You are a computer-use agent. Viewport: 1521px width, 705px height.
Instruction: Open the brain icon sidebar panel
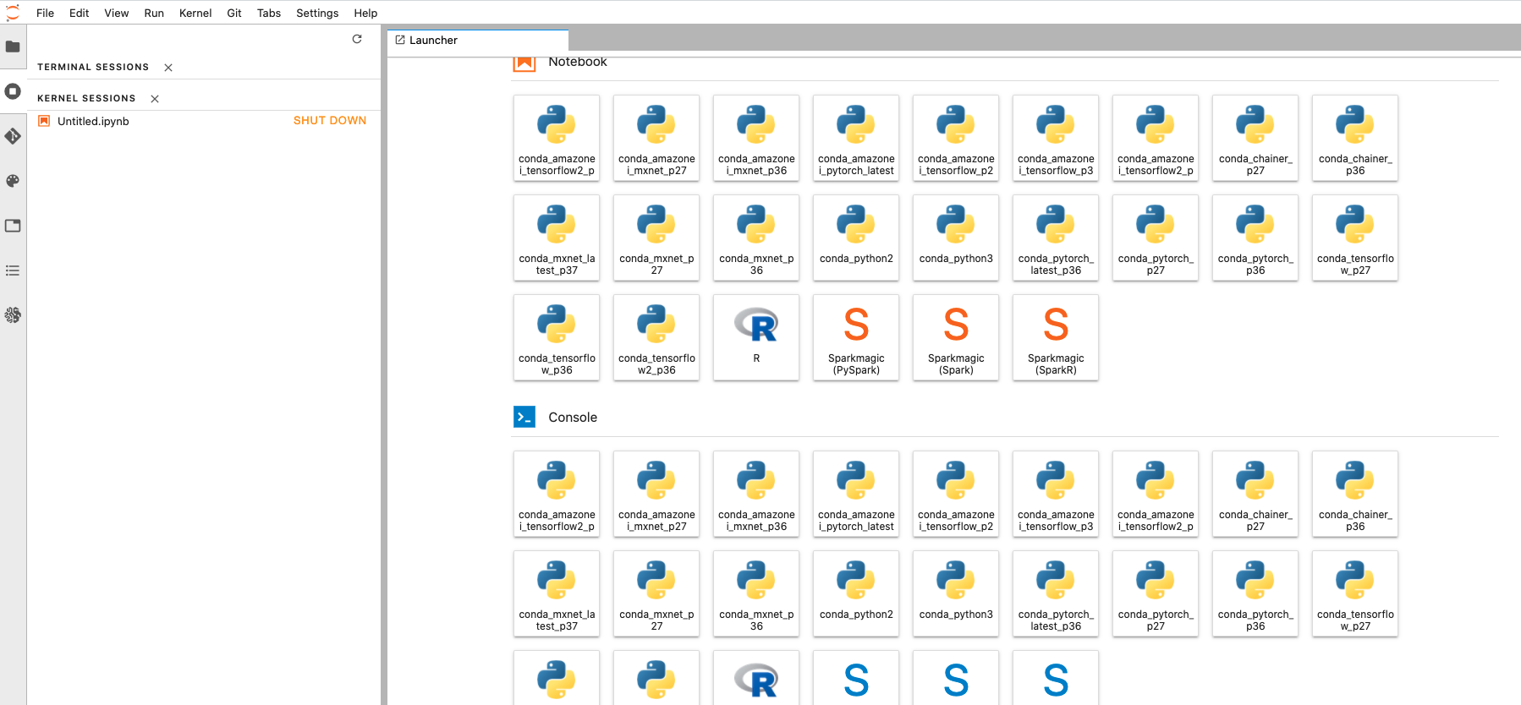pyautogui.click(x=13, y=315)
